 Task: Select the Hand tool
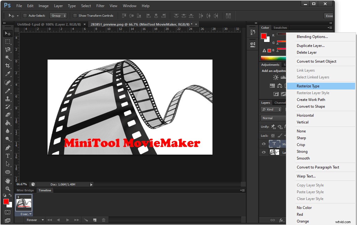pyautogui.click(x=7, y=181)
